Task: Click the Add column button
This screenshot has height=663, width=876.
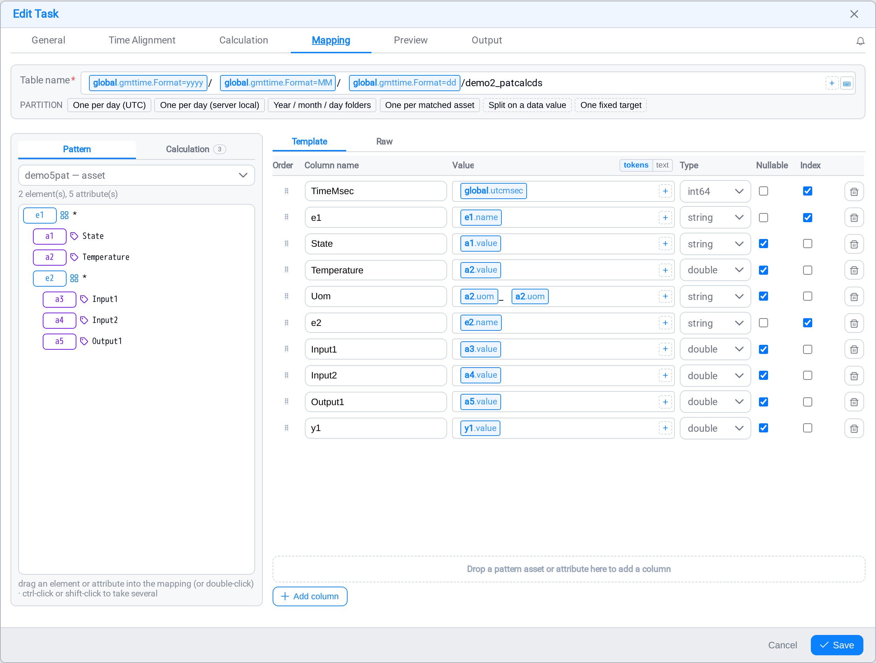Action: [x=310, y=596]
